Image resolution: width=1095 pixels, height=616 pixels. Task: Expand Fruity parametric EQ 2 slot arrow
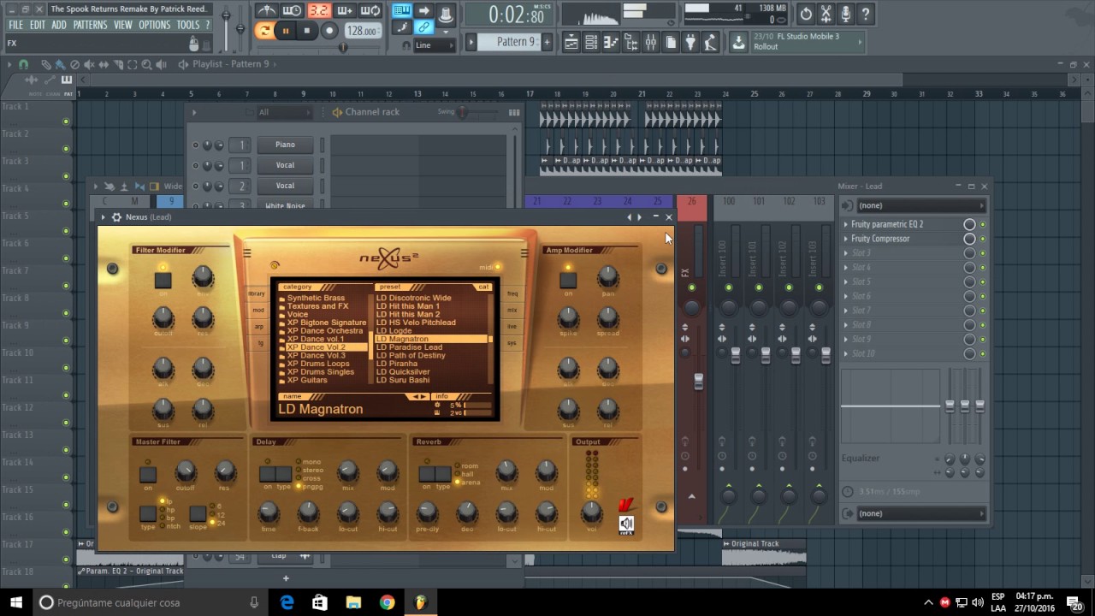(x=846, y=224)
